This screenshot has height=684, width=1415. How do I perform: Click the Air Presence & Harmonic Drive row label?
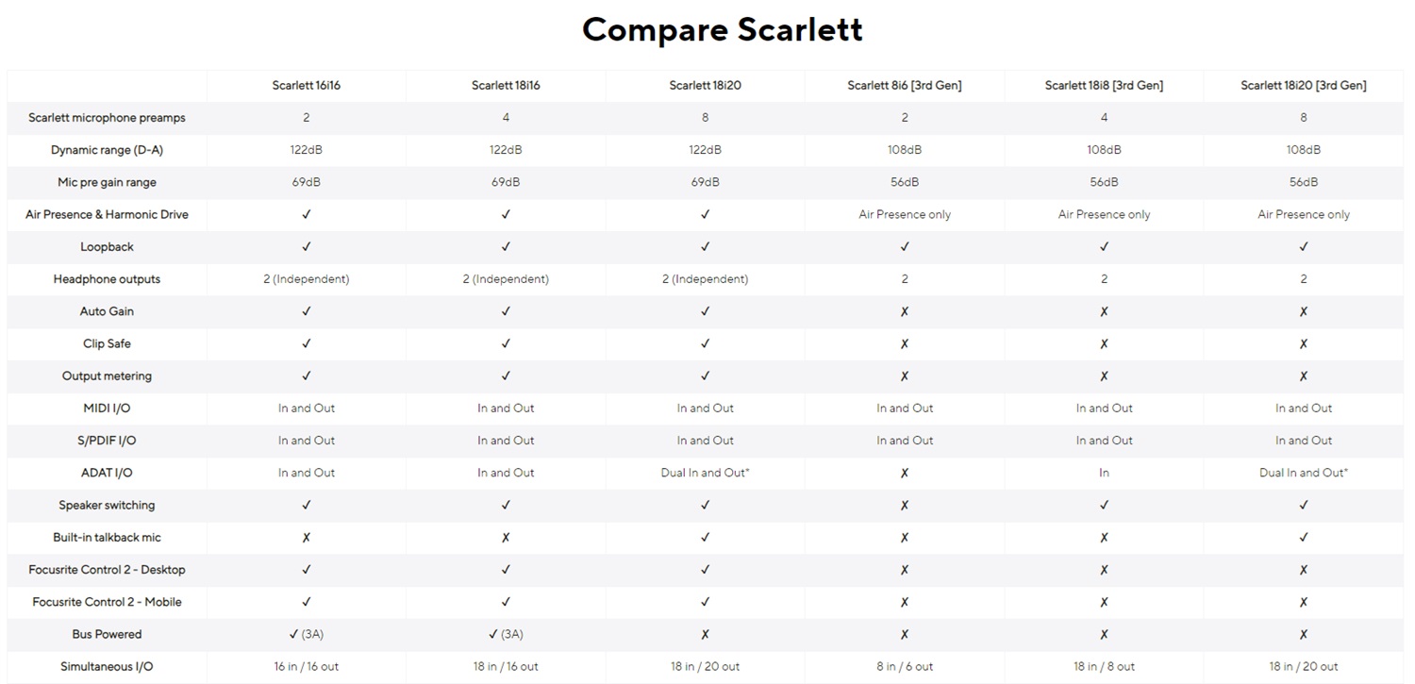coord(107,215)
